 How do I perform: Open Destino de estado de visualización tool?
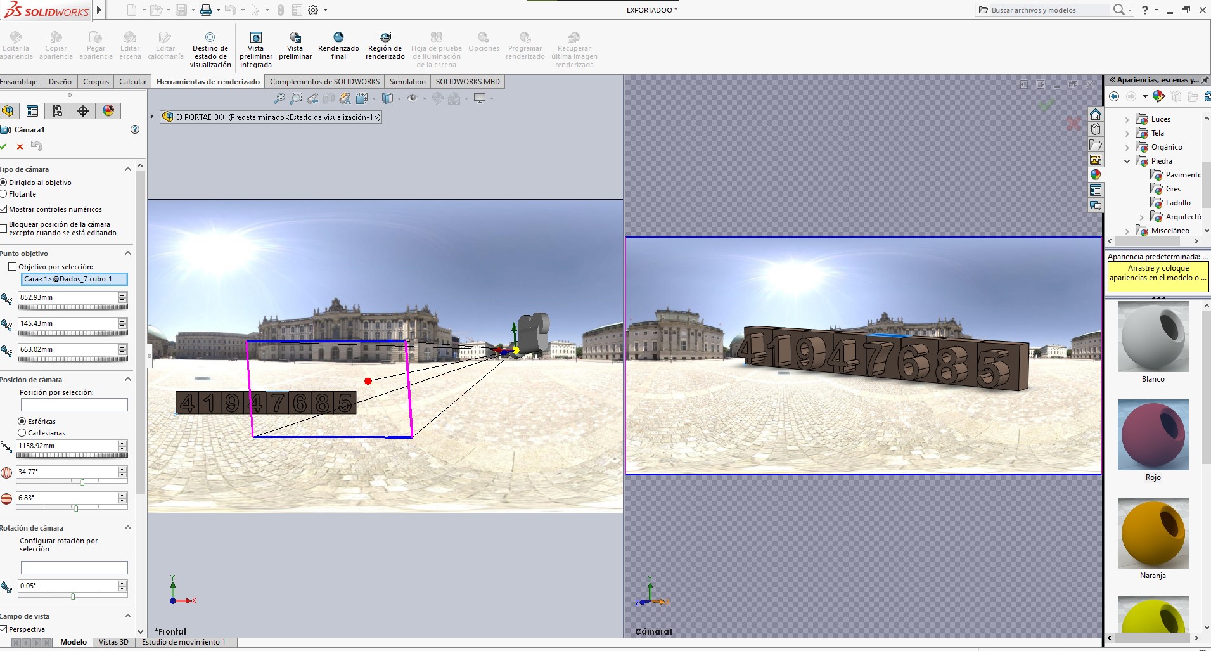coord(210,49)
